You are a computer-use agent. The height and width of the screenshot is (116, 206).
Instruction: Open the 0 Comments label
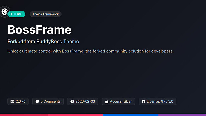coord(50,101)
